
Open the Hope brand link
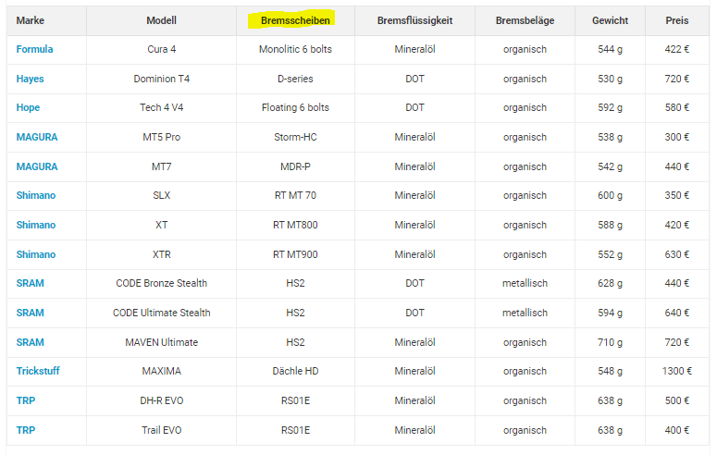(x=28, y=108)
